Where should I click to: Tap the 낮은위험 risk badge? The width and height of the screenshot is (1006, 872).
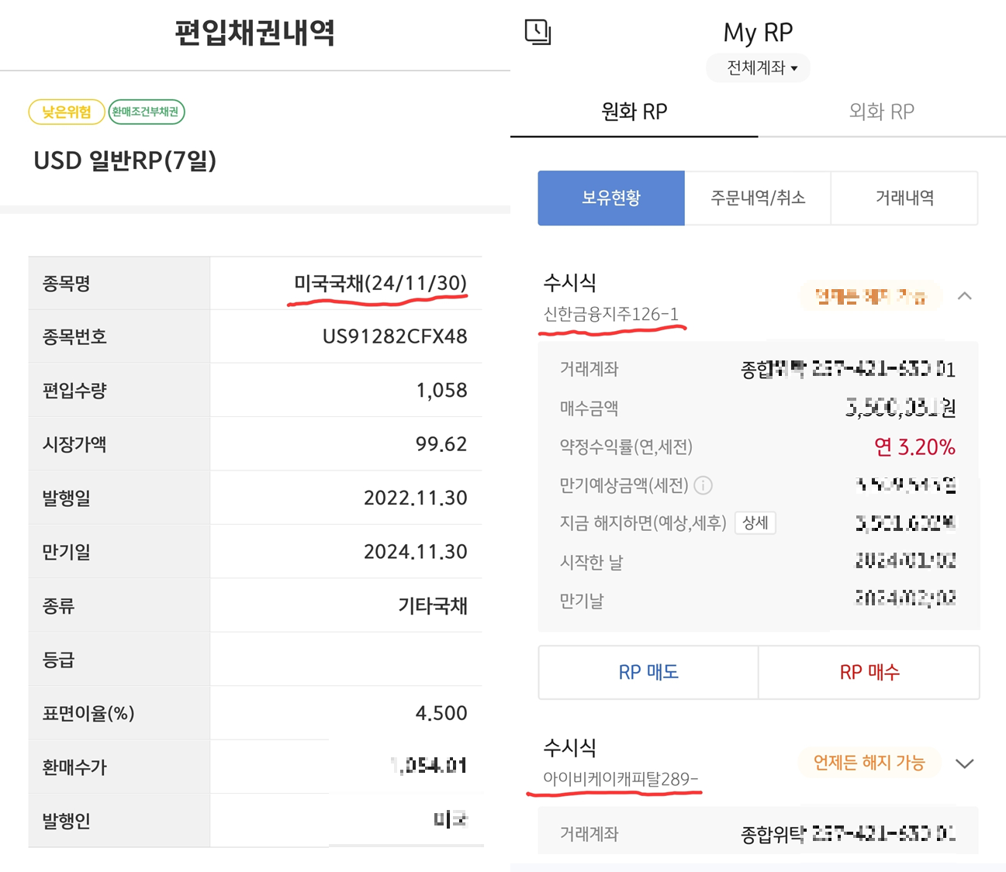click(x=67, y=112)
